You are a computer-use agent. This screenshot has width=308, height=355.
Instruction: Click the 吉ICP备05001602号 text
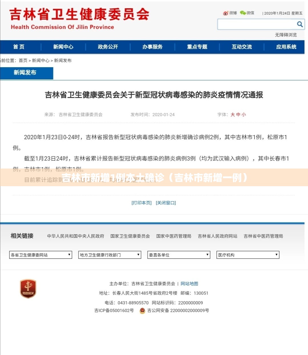tap(114, 311)
